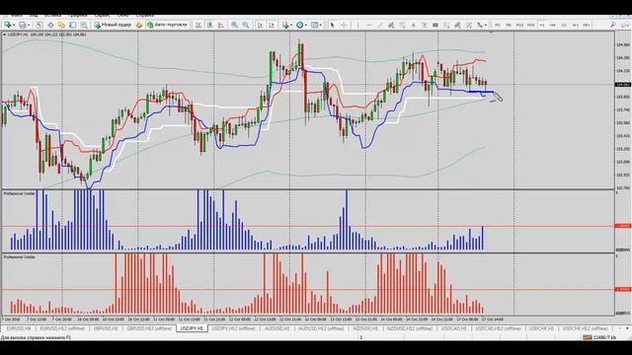Screen dimensions: 632x355
Task: Switch to M30 timeframe button
Action: (531, 25)
